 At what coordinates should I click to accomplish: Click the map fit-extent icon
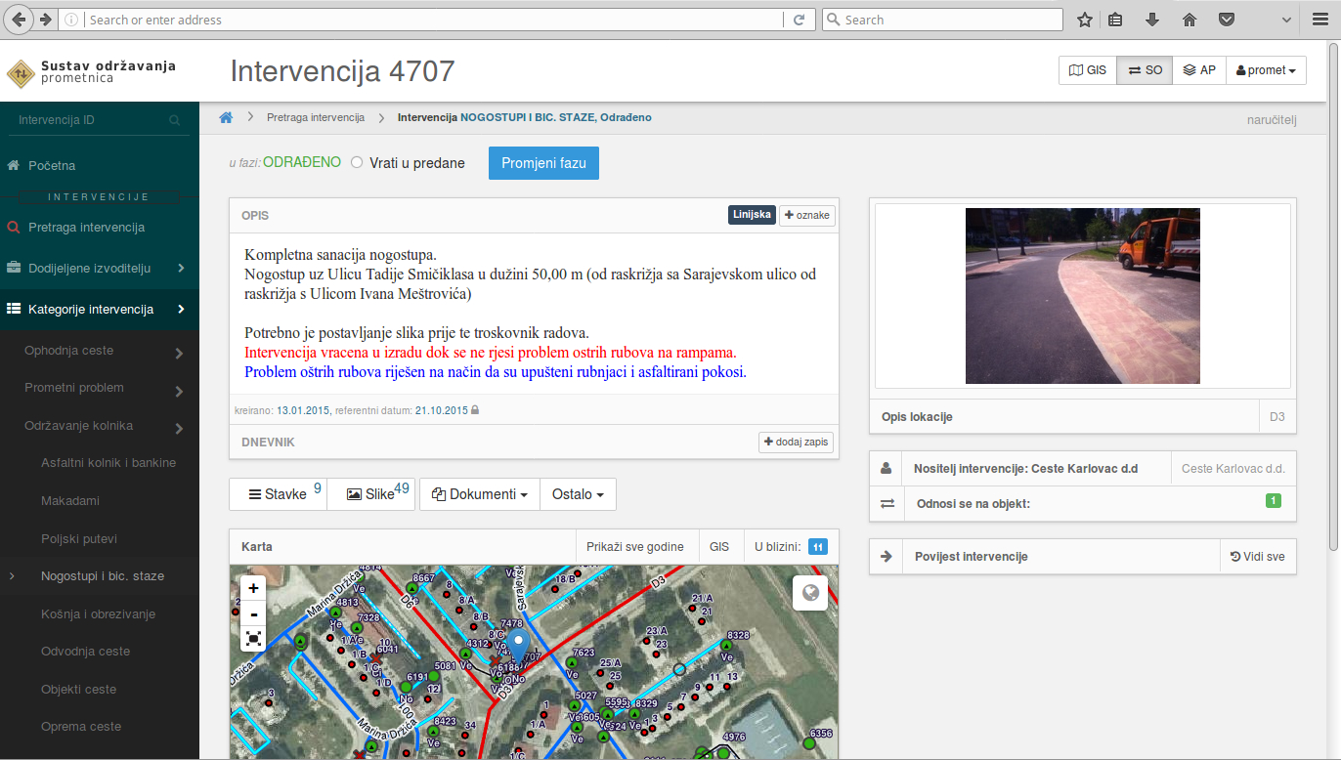[x=254, y=639]
